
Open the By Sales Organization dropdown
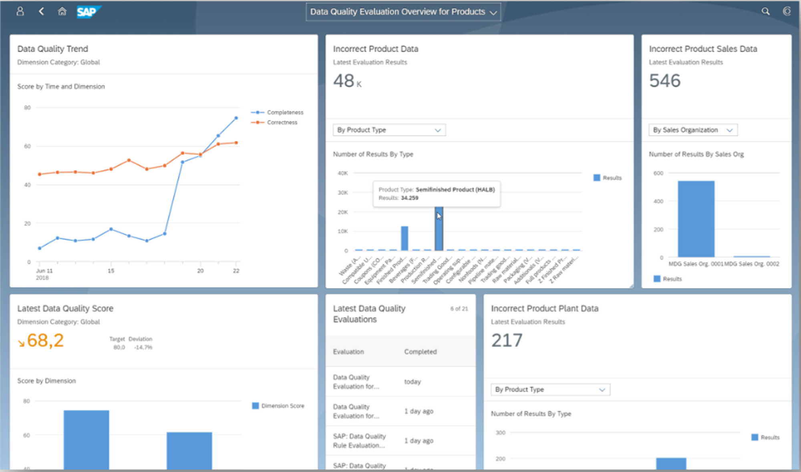(693, 130)
